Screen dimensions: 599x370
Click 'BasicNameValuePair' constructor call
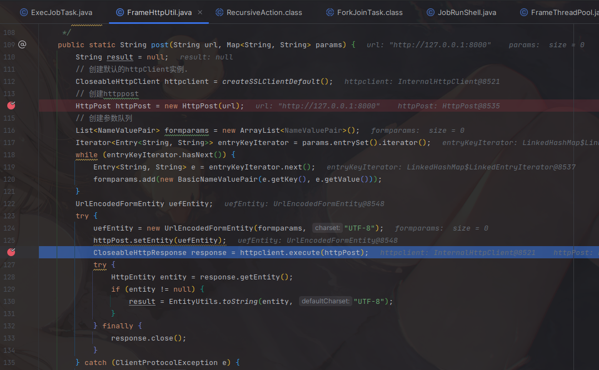click(217, 179)
